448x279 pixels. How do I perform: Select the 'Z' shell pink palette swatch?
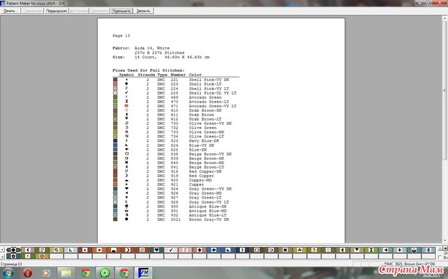tap(185, 250)
